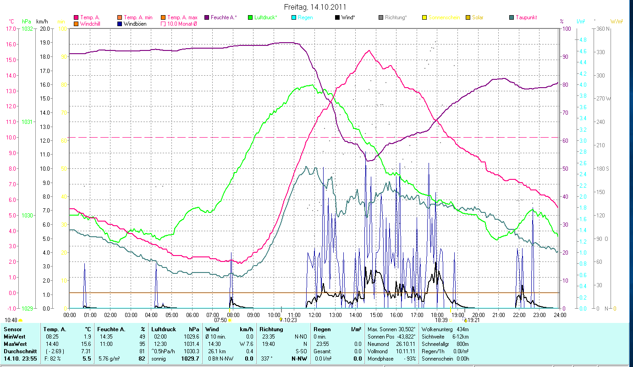
Task: Select the Sonnenschein yellow legend marker
Action: (424, 17)
